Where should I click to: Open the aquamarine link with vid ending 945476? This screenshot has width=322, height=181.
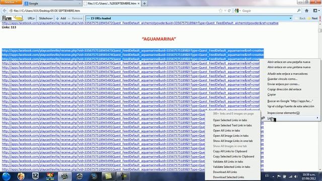coord(131,63)
